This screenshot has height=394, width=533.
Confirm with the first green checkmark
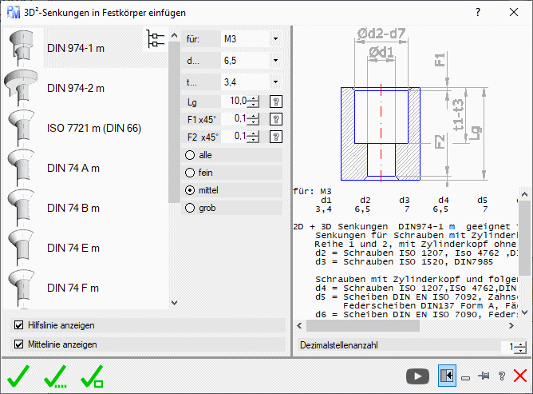click(18, 375)
